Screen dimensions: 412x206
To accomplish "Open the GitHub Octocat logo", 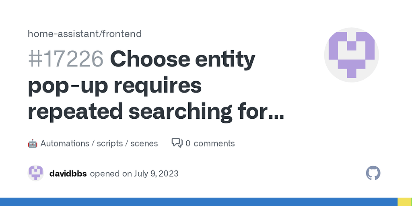I will point(373,173).
